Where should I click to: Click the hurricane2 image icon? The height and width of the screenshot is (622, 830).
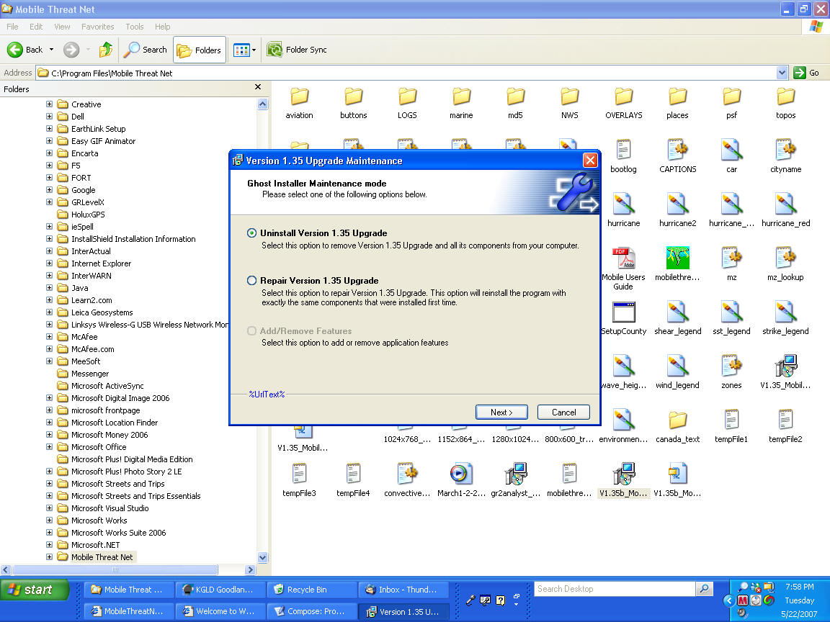tap(677, 204)
